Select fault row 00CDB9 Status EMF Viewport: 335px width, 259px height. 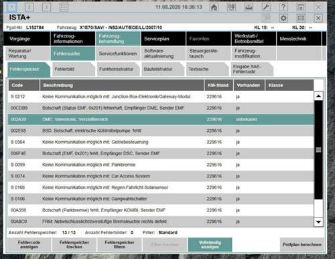161,108
